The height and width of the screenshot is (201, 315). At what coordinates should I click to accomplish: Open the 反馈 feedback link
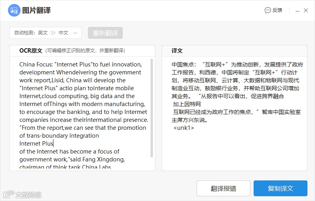(x=277, y=10)
